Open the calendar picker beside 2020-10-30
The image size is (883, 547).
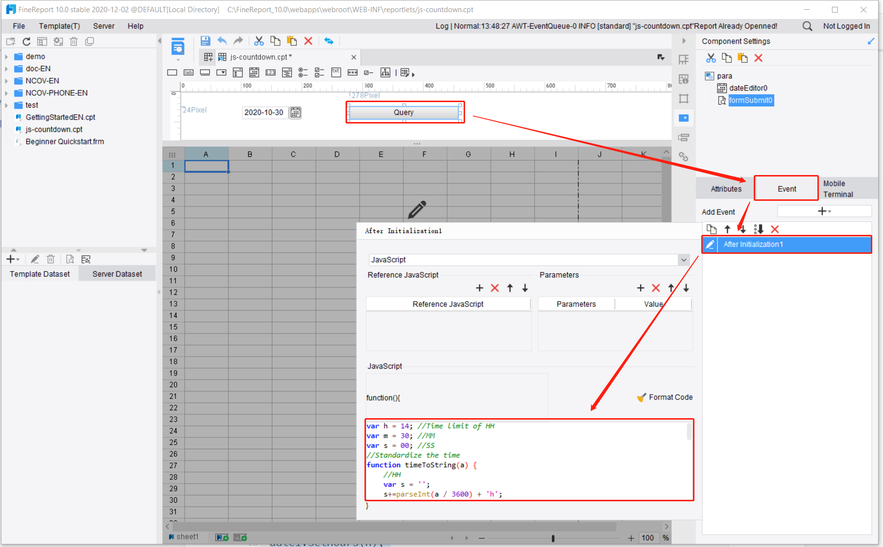[295, 113]
